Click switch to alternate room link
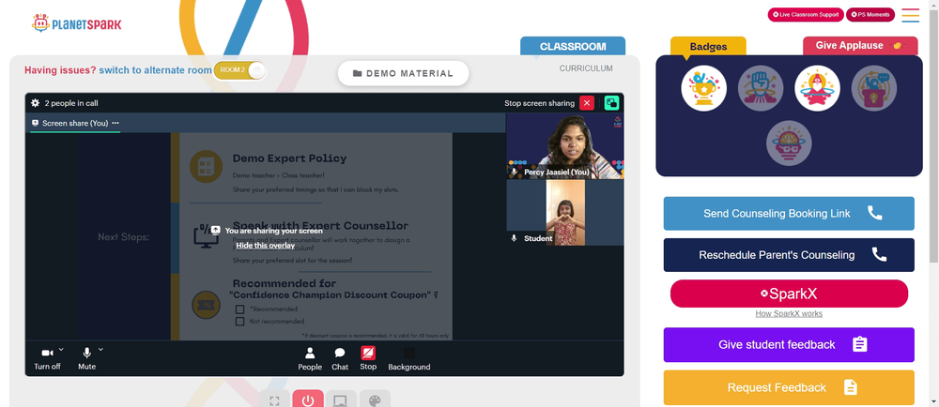939x407 pixels. point(155,70)
